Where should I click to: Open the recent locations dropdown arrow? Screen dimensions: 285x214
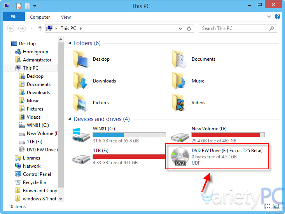[x=31, y=28]
